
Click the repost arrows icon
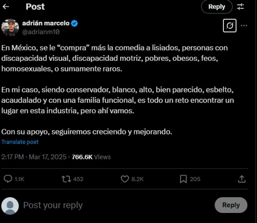tap(66, 179)
